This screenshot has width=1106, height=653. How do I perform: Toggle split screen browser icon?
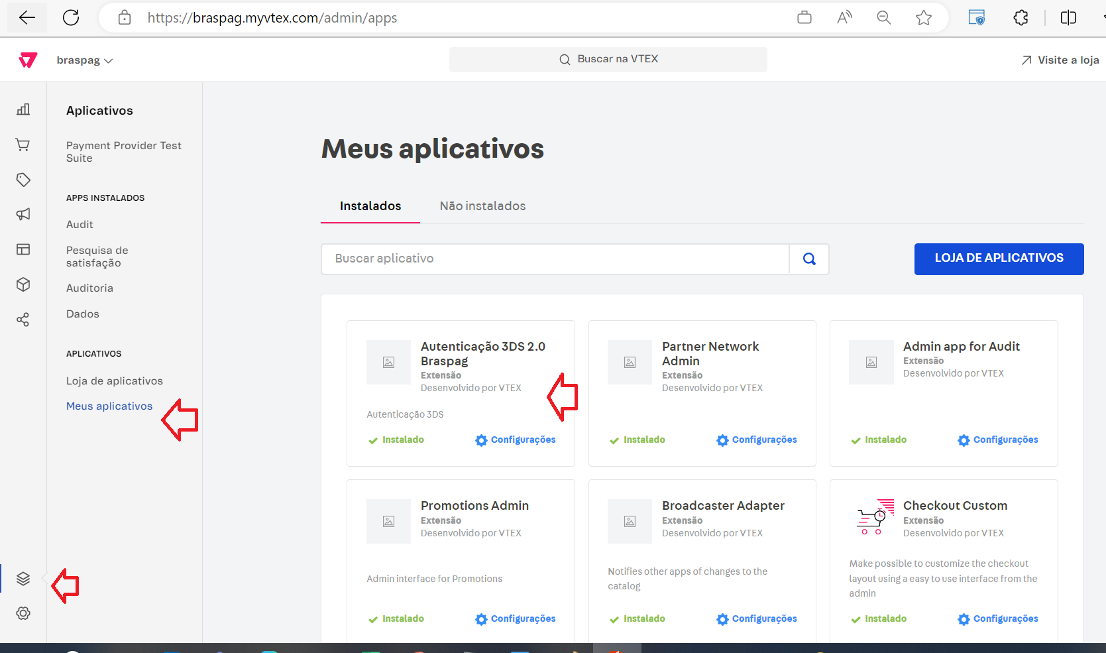click(x=1068, y=18)
